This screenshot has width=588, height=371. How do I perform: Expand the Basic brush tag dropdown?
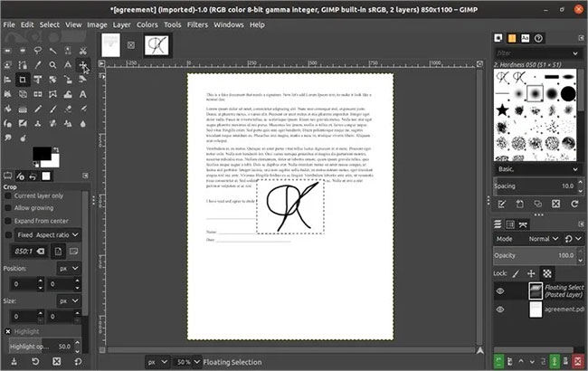[537, 169]
